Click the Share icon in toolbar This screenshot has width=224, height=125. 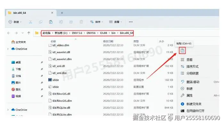point(71,22)
